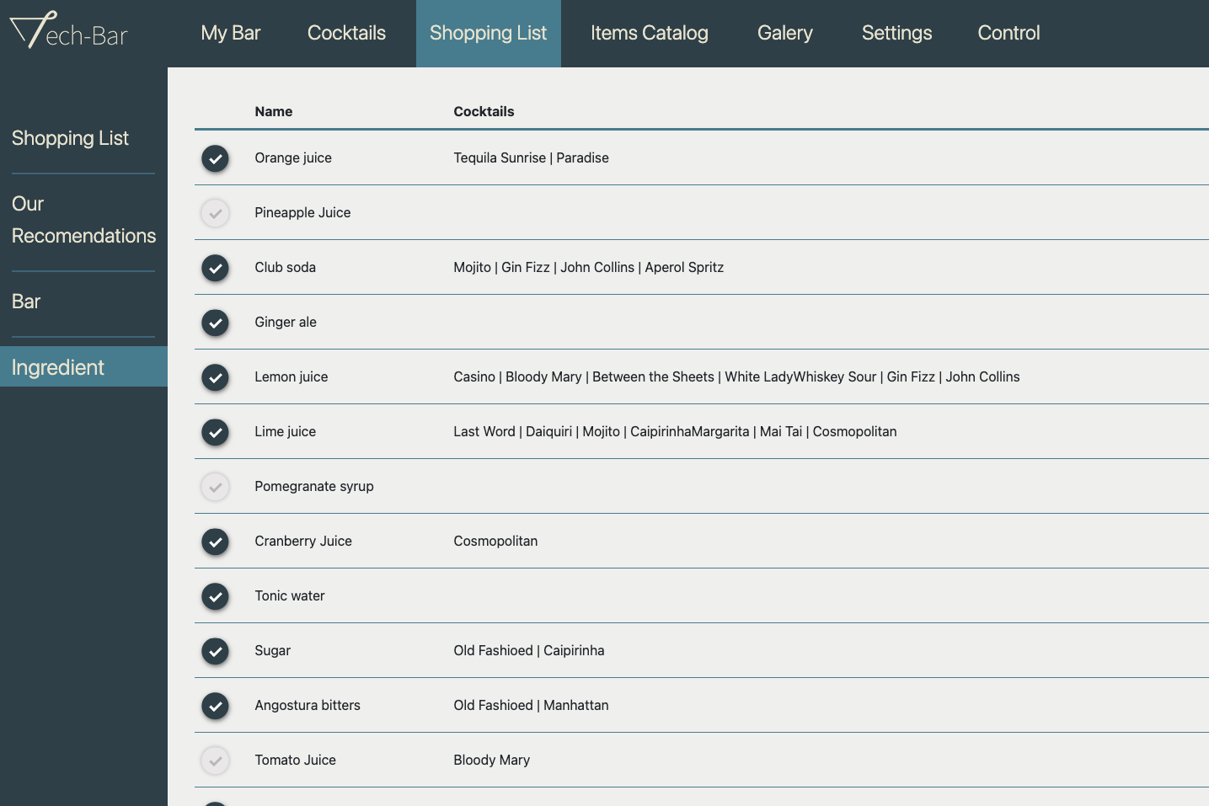Toggle the Angostura bitters checkmark

tap(216, 706)
